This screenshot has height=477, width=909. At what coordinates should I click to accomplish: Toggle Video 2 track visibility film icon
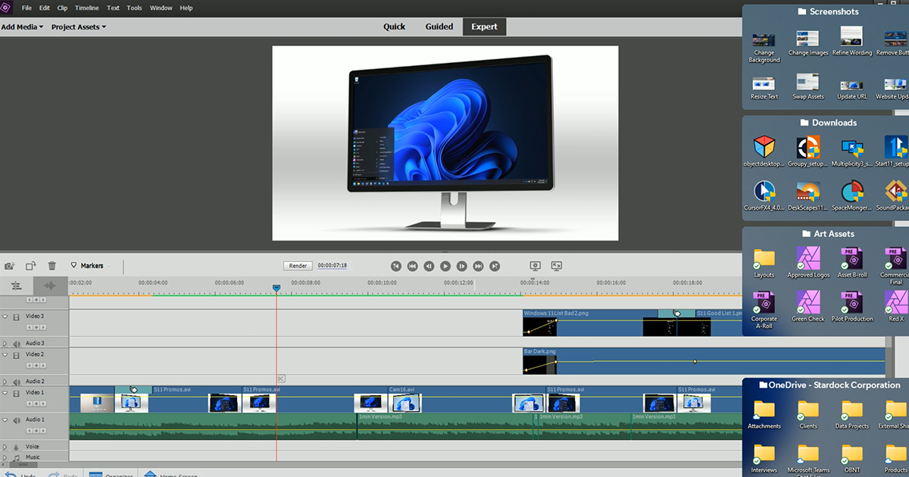[16, 354]
